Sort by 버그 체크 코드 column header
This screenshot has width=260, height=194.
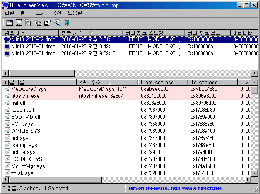coord(208,33)
